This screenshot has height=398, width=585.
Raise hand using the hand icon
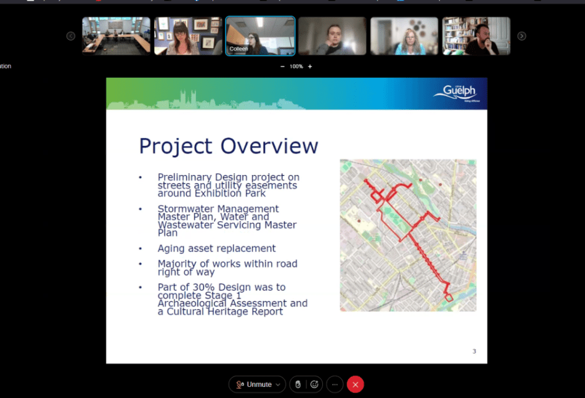tap(298, 384)
